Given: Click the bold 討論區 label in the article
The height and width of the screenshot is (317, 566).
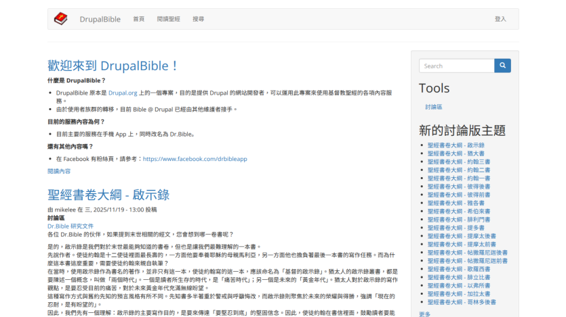Looking at the screenshot, I should point(56,218).
